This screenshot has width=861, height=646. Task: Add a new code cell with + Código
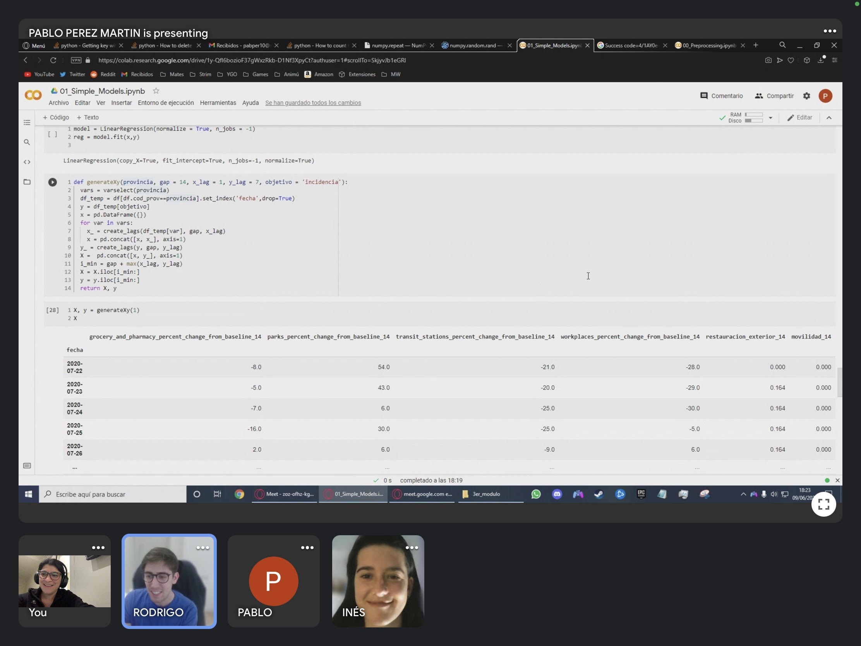pos(56,117)
